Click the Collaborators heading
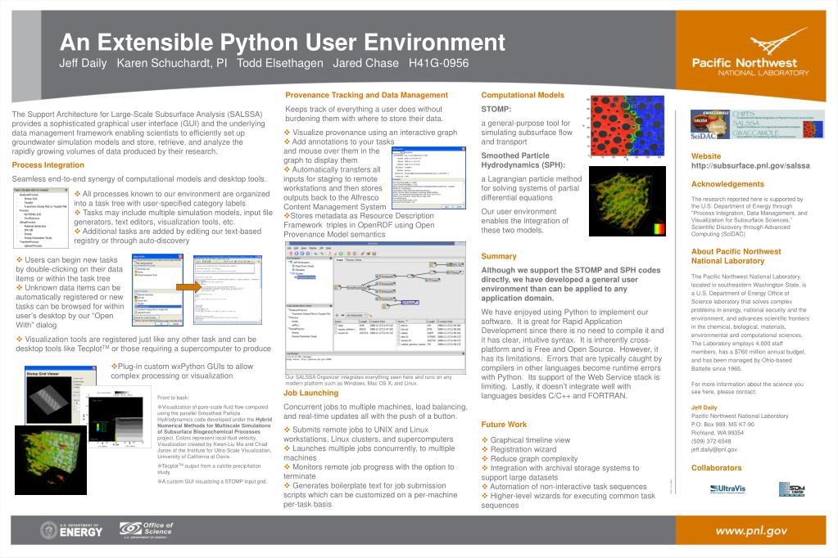838x558 pixels. (716, 468)
